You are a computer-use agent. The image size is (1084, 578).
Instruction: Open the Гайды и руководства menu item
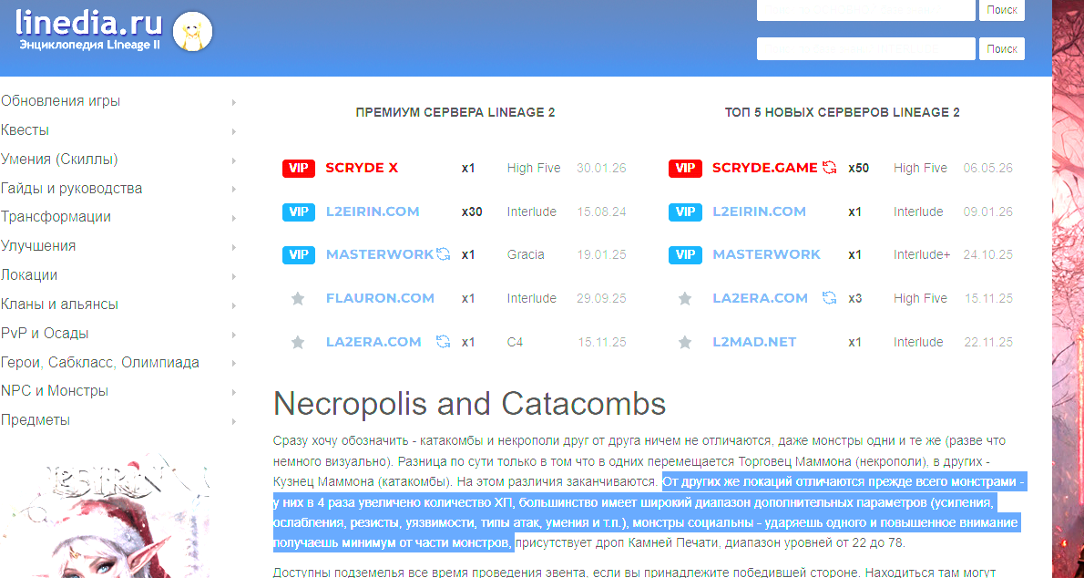click(72, 189)
